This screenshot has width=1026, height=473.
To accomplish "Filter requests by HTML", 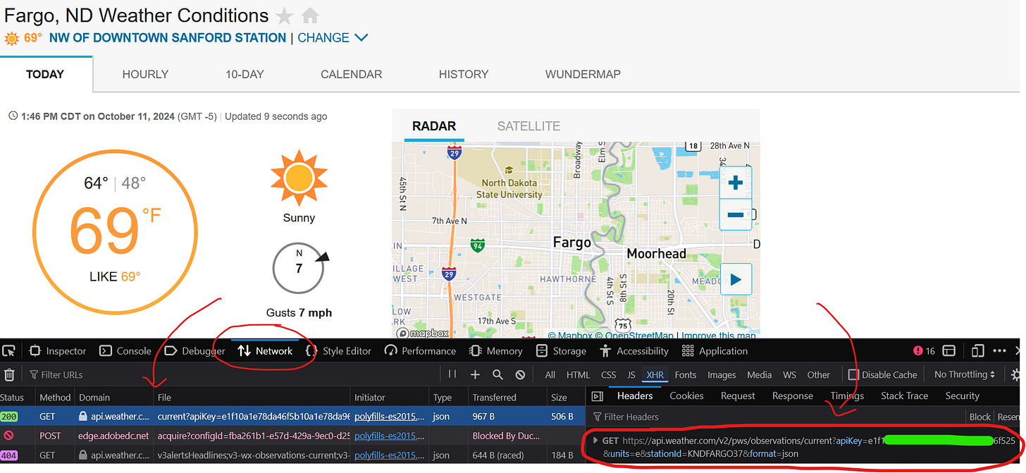I will coord(579,375).
